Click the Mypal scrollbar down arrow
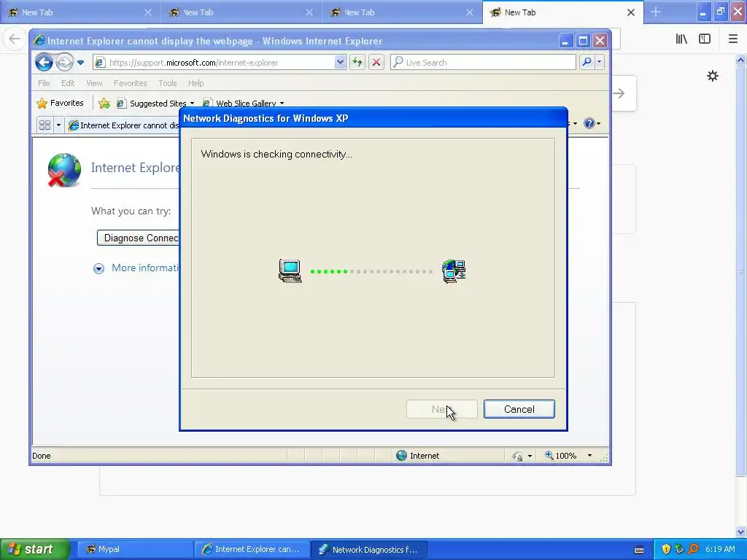Viewport: 747px width, 560px height. [740, 532]
